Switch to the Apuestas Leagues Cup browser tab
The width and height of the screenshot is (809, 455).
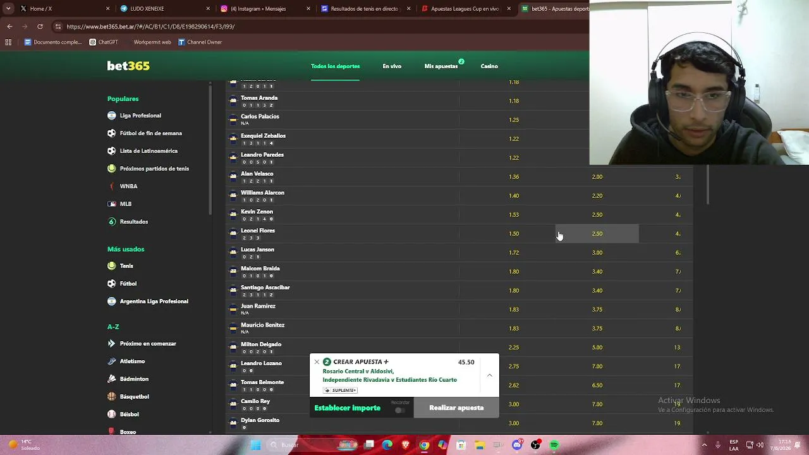(x=466, y=9)
